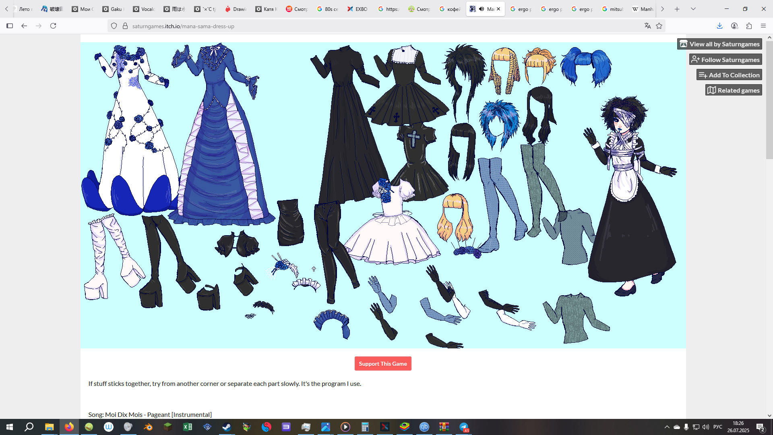Open the Firefox downloads panel
The image size is (773, 435).
click(719, 26)
